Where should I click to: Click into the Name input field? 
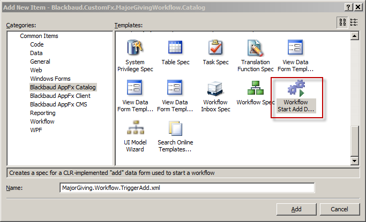click(187, 188)
